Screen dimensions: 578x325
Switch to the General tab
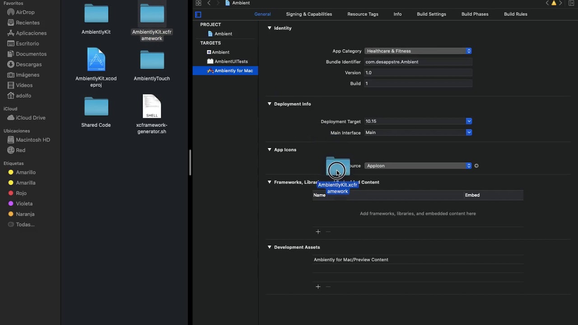262,14
